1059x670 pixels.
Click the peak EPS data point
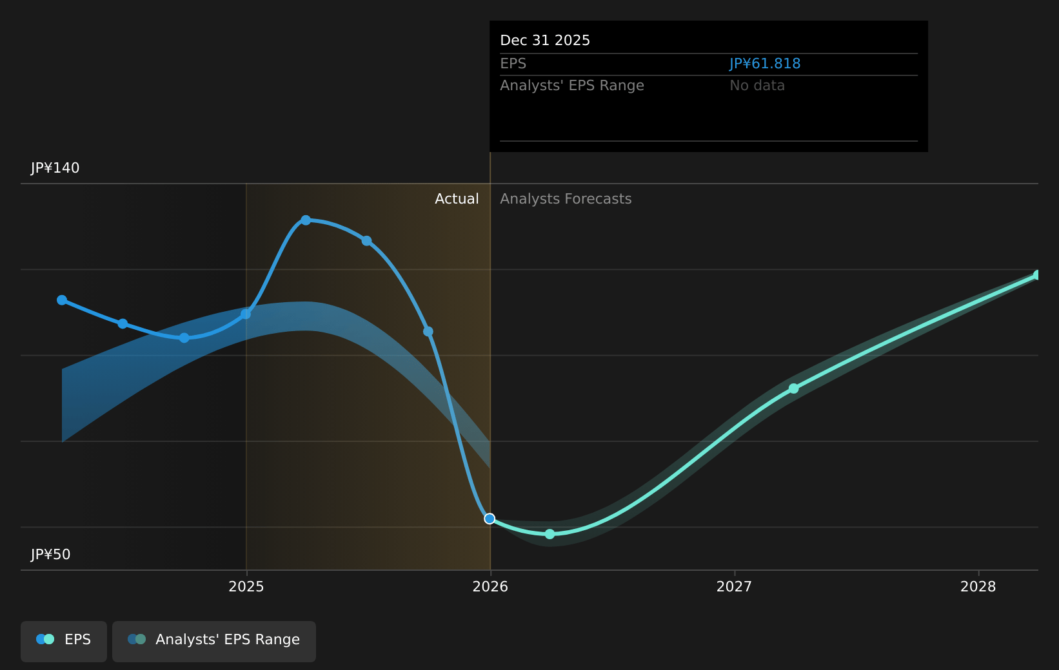[306, 220]
